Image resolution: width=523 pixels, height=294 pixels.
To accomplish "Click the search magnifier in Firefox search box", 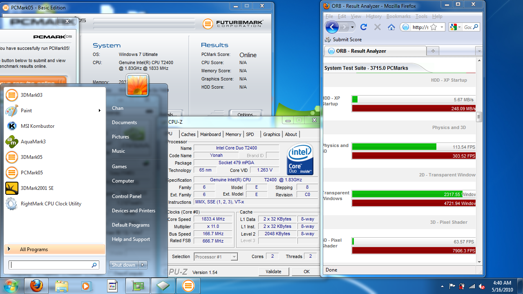I will pos(476,27).
